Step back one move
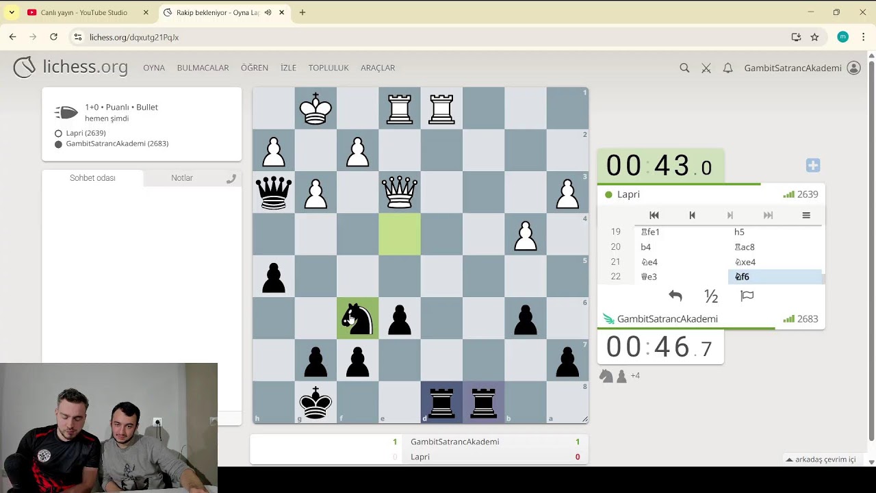Screen dimensions: 876x493 pyautogui.click(x=692, y=215)
